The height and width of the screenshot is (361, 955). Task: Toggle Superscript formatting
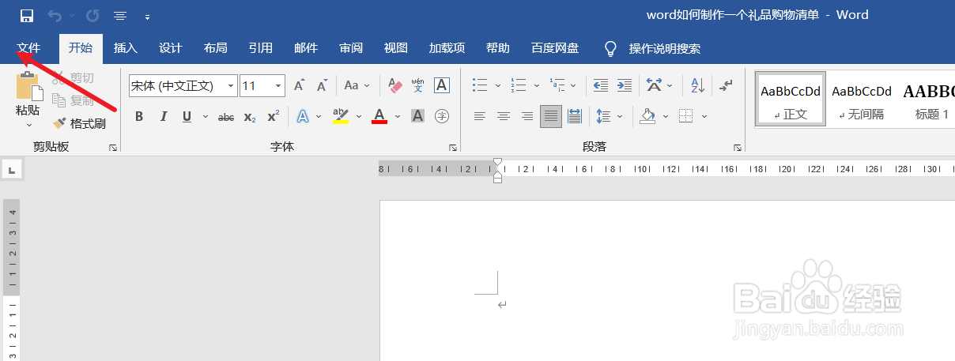(273, 117)
